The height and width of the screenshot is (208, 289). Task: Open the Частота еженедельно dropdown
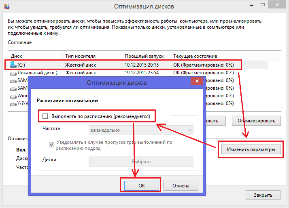pyautogui.click(x=141, y=130)
